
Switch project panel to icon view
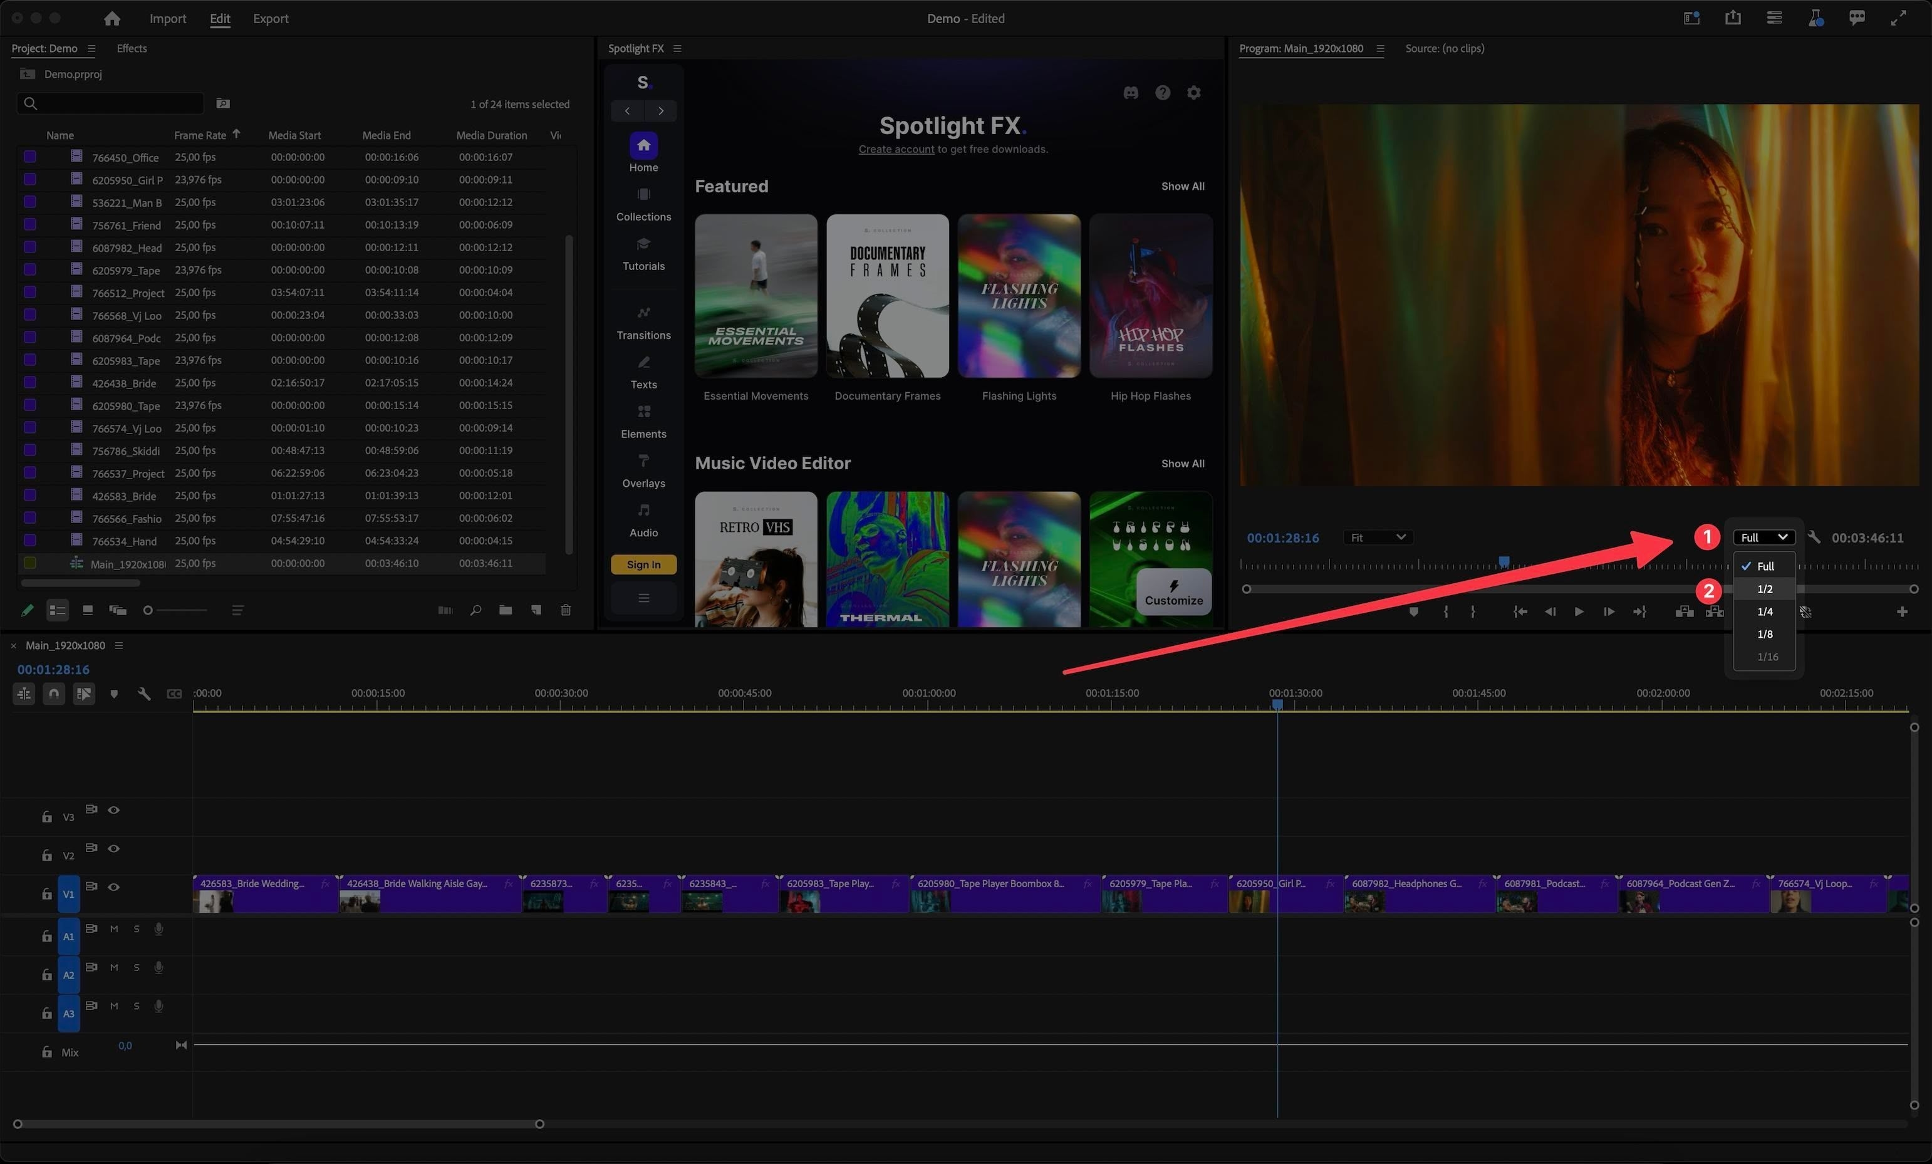88,610
